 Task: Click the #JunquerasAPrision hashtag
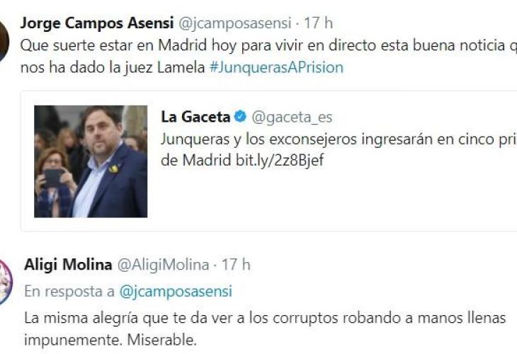276,67
